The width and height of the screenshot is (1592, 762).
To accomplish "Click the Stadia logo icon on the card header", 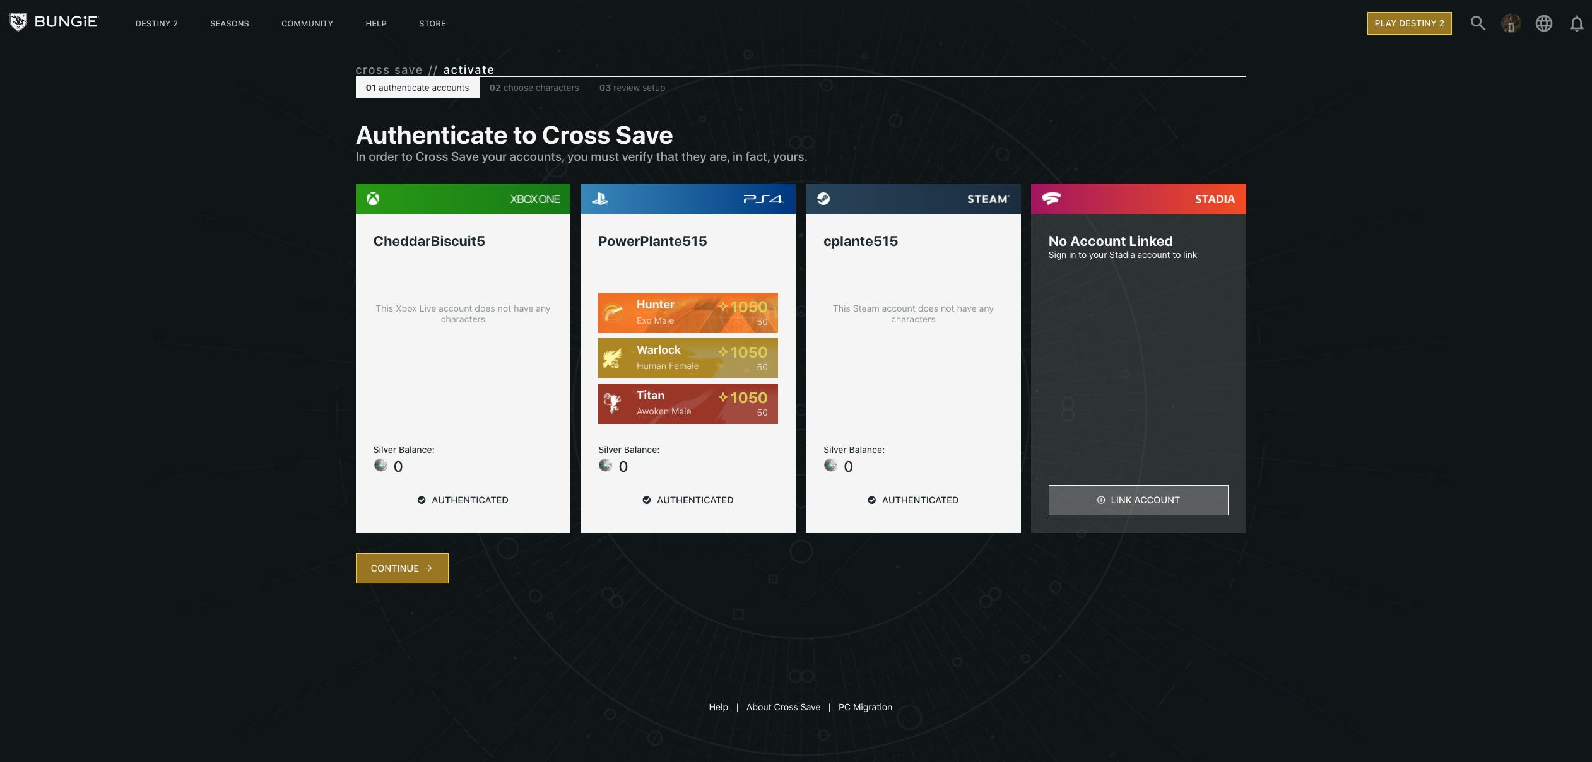I will point(1051,199).
